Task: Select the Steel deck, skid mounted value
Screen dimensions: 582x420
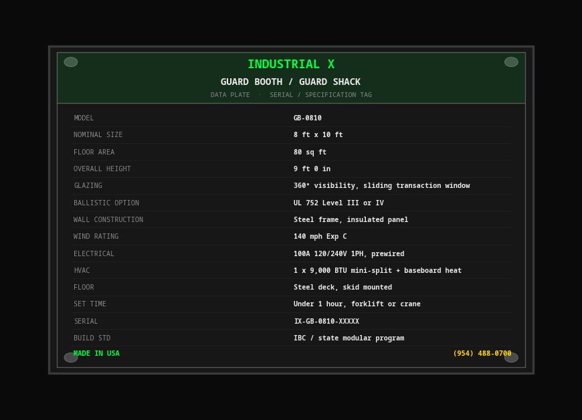Action: pyautogui.click(x=343, y=287)
